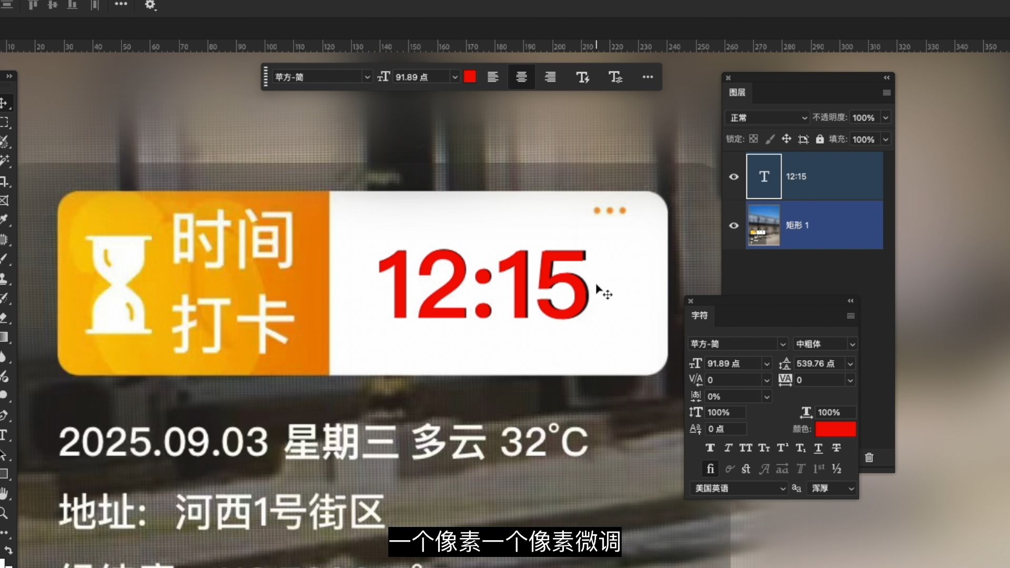Click the lock all layers icon

coord(820,139)
